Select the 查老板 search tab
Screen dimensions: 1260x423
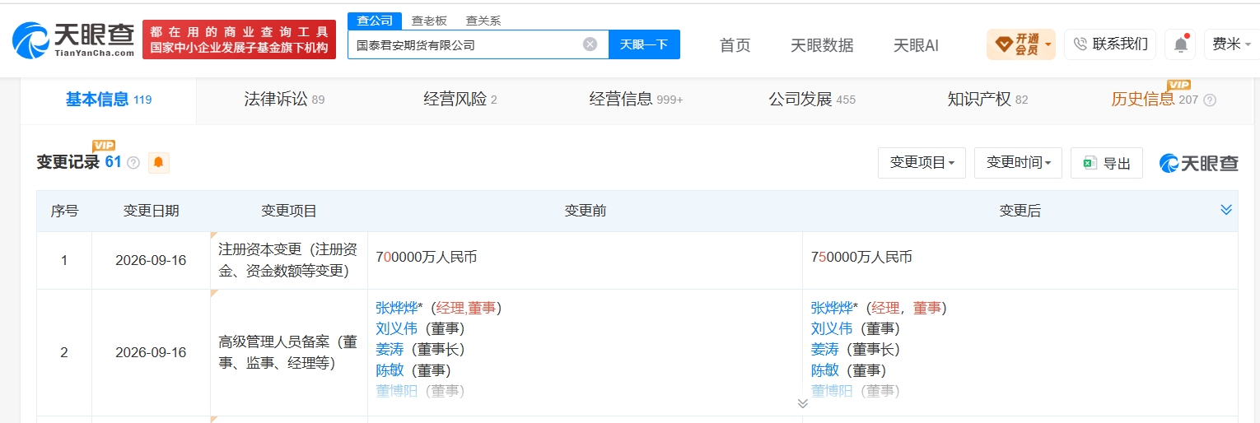click(x=429, y=21)
